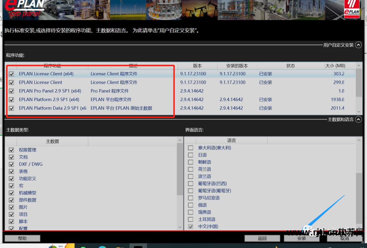The height and width of the screenshot is (248, 367).
Task: Click the language list scroll-up arrow
Action: (359, 140)
